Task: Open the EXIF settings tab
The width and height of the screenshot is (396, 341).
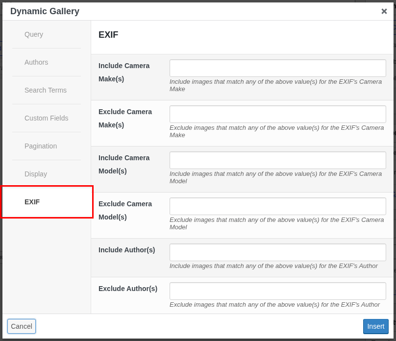Action: (x=32, y=202)
